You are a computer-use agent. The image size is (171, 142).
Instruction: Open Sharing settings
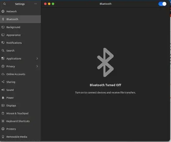pyautogui.click(x=21, y=82)
